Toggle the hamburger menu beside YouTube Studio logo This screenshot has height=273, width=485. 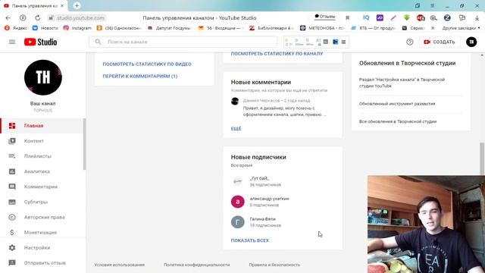point(12,42)
